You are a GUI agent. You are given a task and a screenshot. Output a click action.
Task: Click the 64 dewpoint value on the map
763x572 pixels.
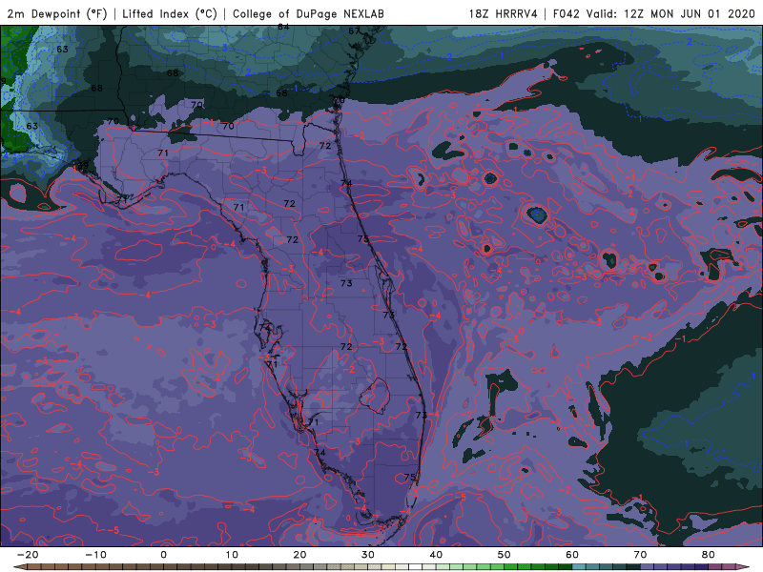(x=283, y=27)
